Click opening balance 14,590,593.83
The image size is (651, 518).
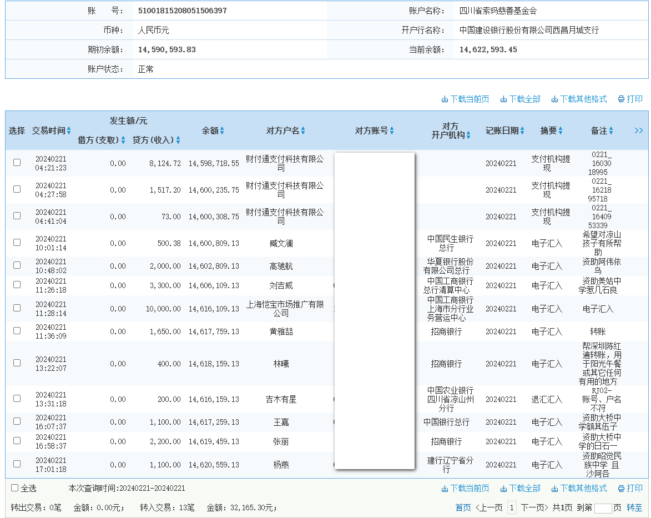tap(167, 50)
